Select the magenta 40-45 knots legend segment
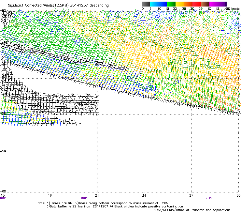241x212 pixels. 214,4
